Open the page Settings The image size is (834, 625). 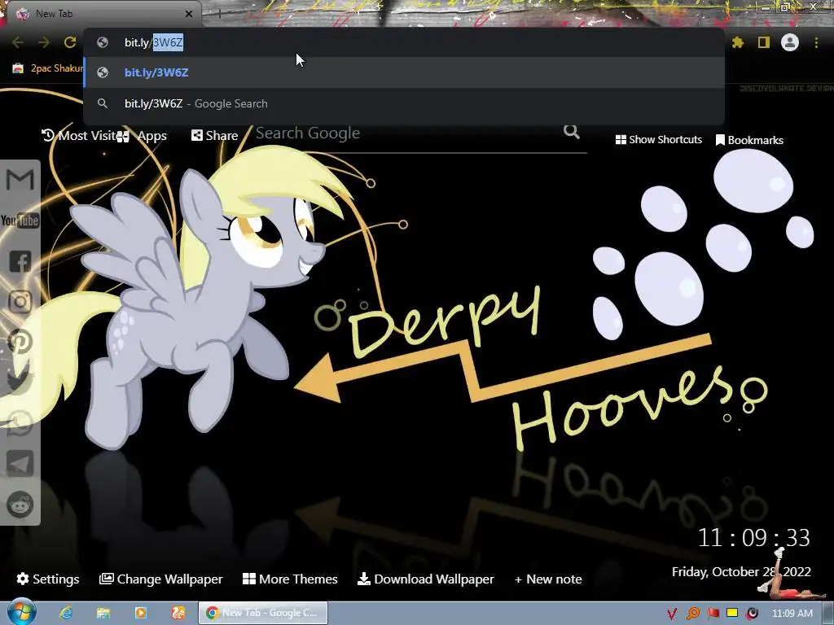pos(48,579)
